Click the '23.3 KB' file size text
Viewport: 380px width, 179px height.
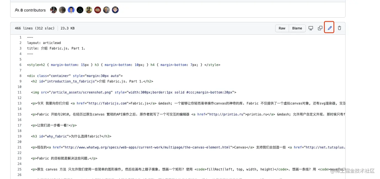tap(68, 28)
